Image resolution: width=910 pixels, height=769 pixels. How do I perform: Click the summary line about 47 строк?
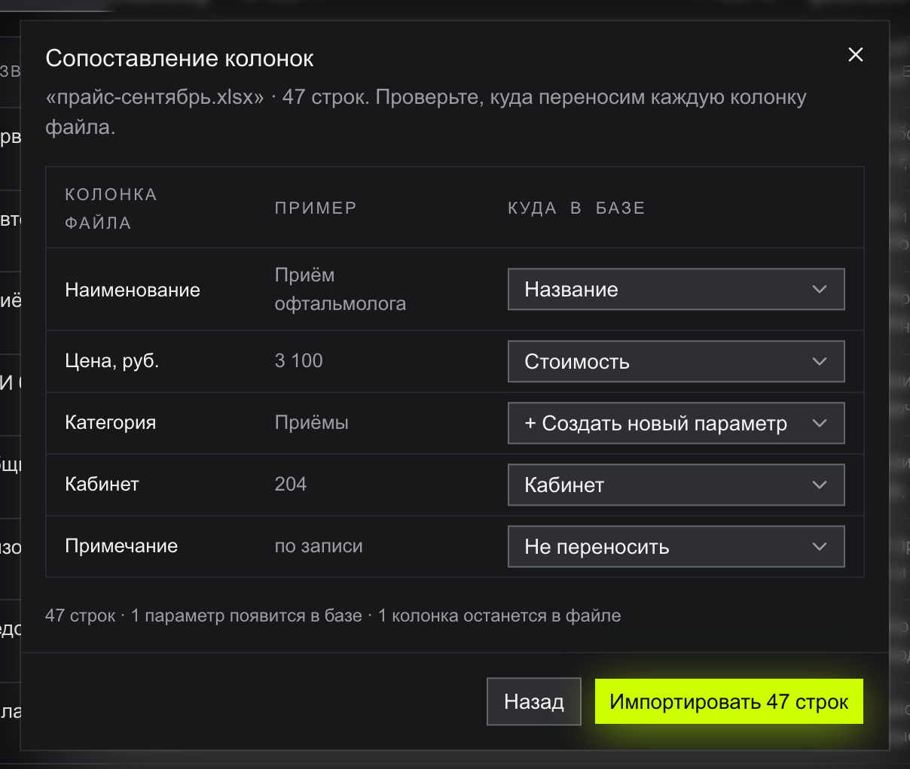tap(333, 616)
